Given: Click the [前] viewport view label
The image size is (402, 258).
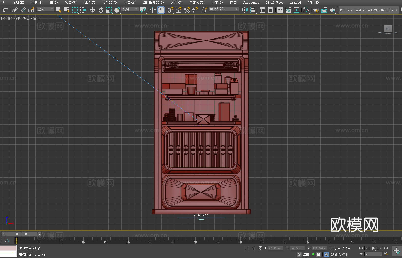Looking at the screenshot, I should coord(9,18).
